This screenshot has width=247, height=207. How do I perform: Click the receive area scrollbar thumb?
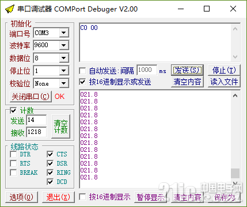[x=235, y=173]
